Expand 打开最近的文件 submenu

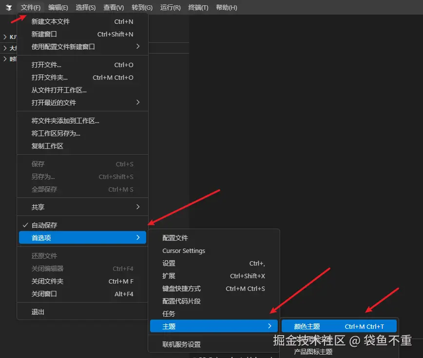(82, 103)
